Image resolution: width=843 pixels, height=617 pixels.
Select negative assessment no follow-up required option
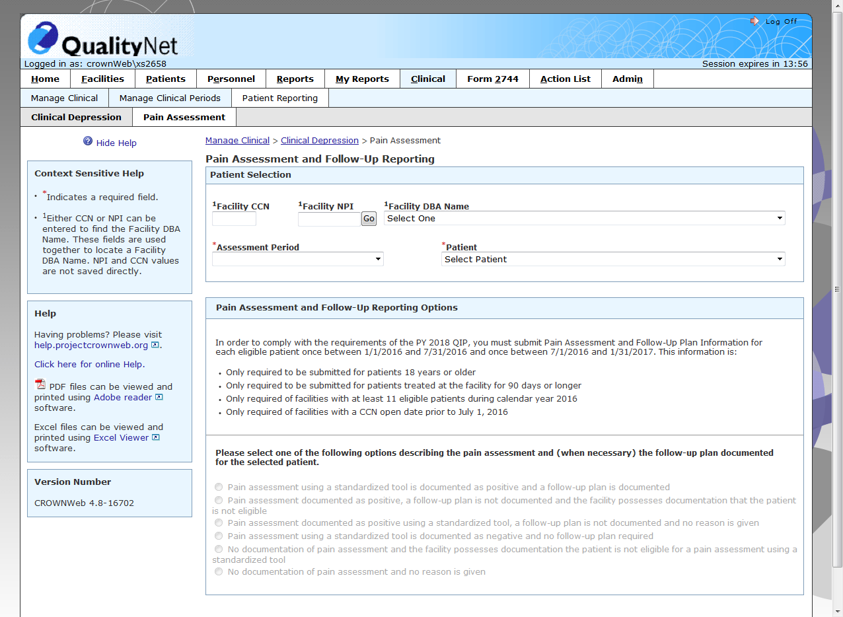click(x=219, y=536)
